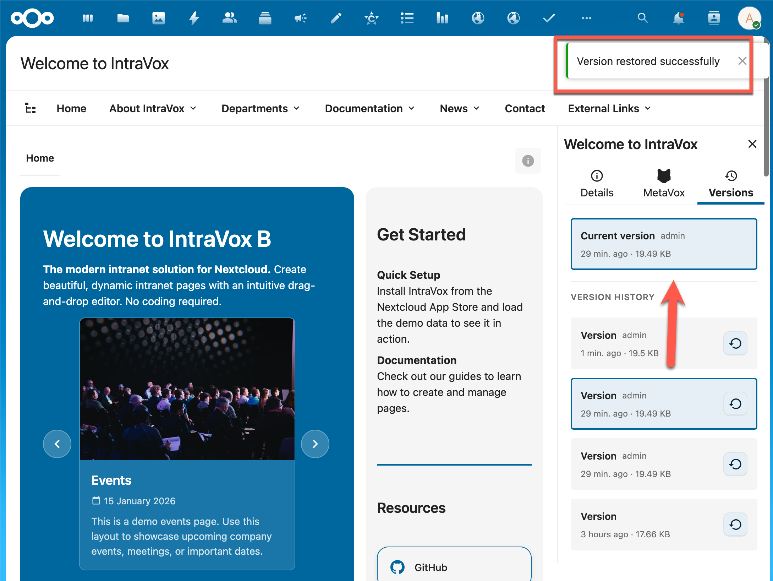Switch to the MetaVox tab
773x581 pixels.
click(x=664, y=184)
